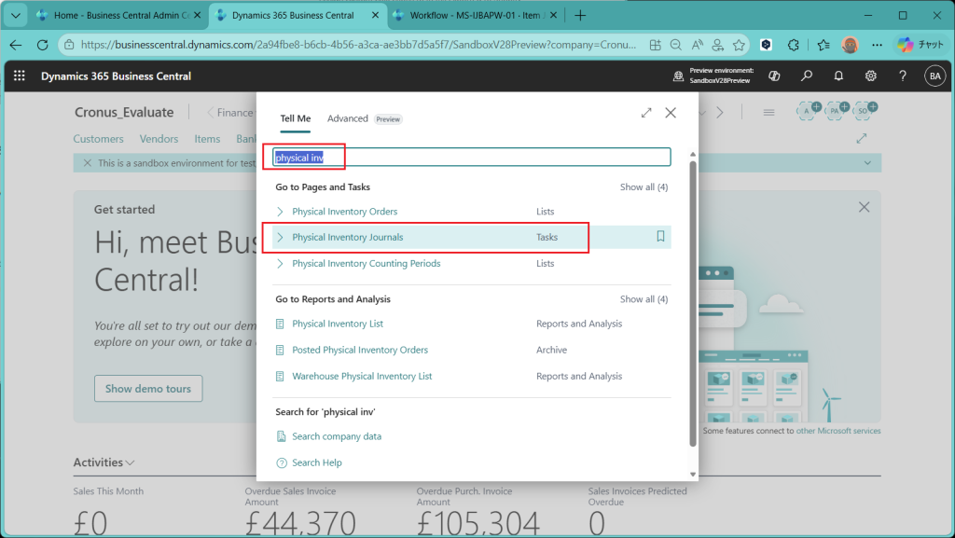Click the Show demo tours button
The height and width of the screenshot is (538, 955).
pyautogui.click(x=148, y=389)
